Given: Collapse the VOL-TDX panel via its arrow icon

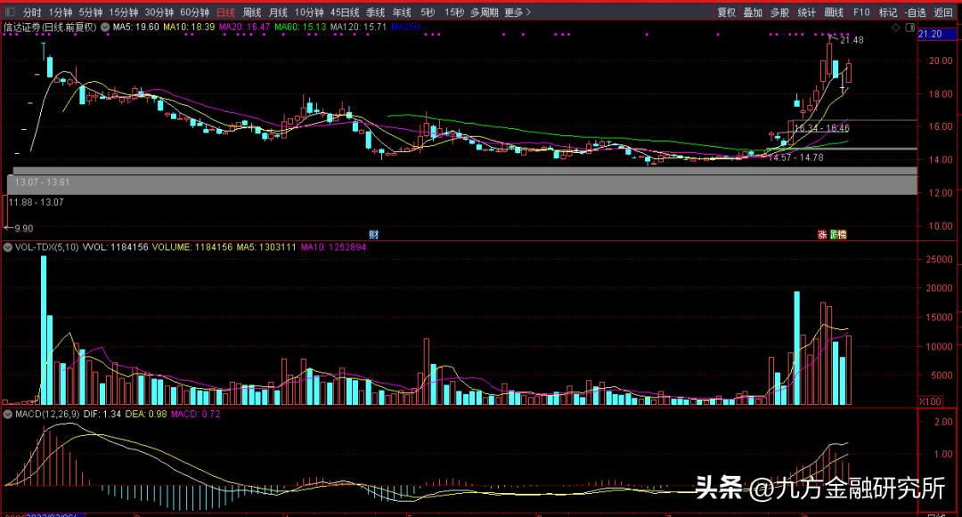Looking at the screenshot, I should 8,247.
